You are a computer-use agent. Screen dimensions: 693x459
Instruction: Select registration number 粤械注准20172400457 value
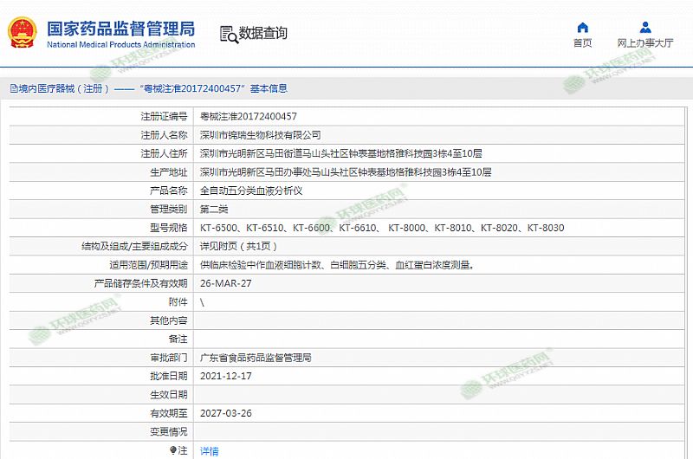(248, 116)
